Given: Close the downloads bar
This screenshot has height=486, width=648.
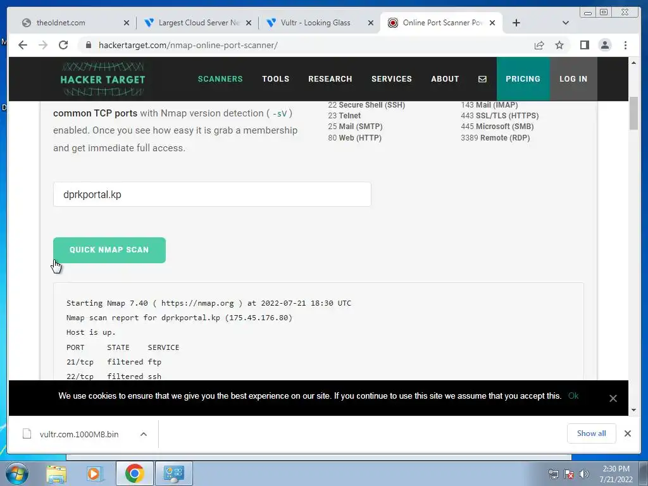Looking at the screenshot, I should 627,433.
